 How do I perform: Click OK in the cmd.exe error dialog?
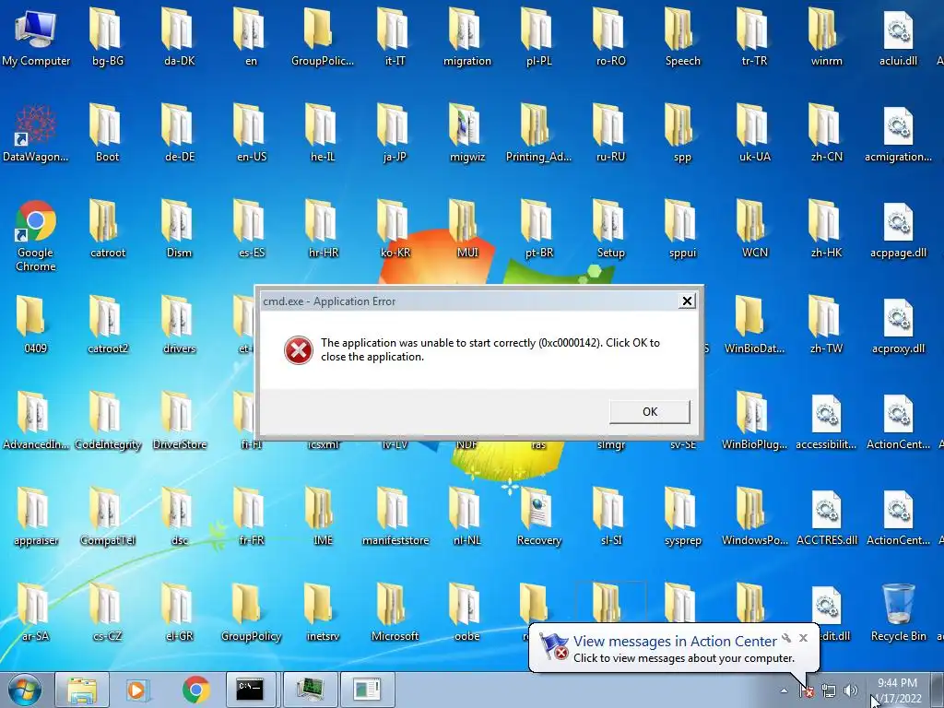650,412
